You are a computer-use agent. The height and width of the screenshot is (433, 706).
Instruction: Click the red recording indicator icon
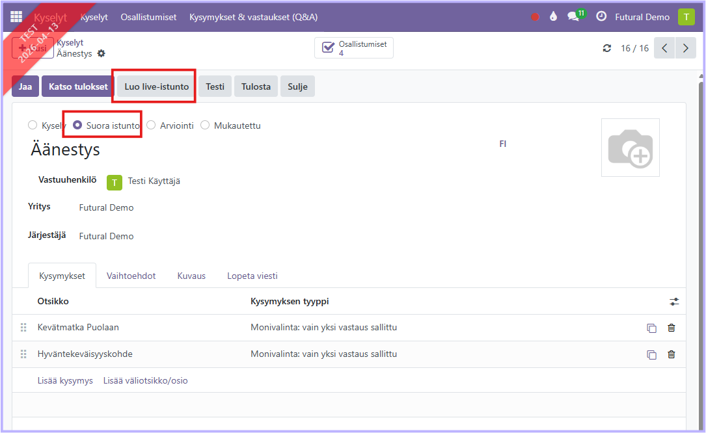[535, 17]
